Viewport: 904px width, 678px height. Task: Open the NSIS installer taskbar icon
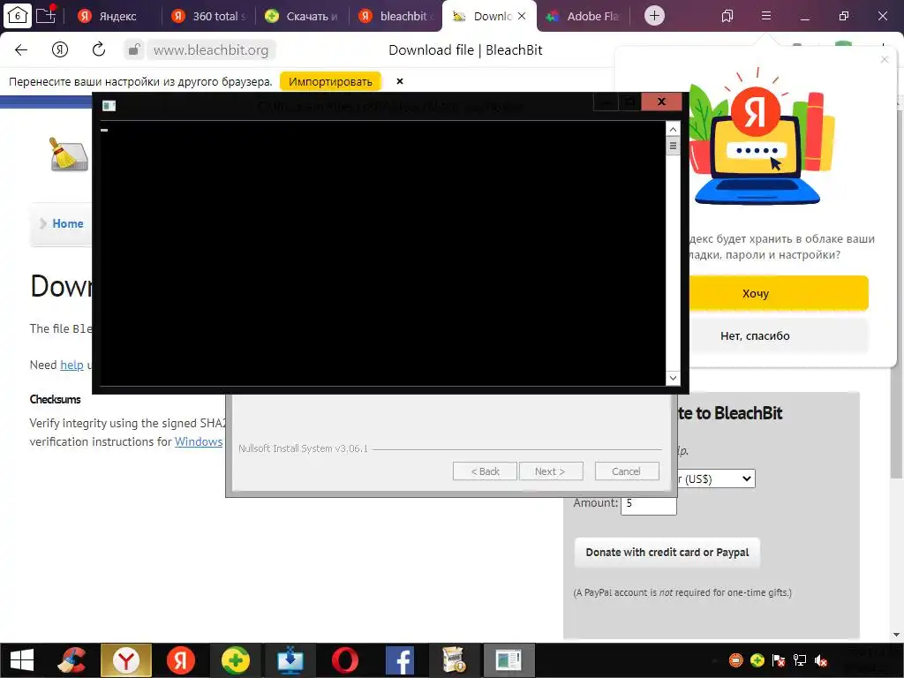pos(454,660)
